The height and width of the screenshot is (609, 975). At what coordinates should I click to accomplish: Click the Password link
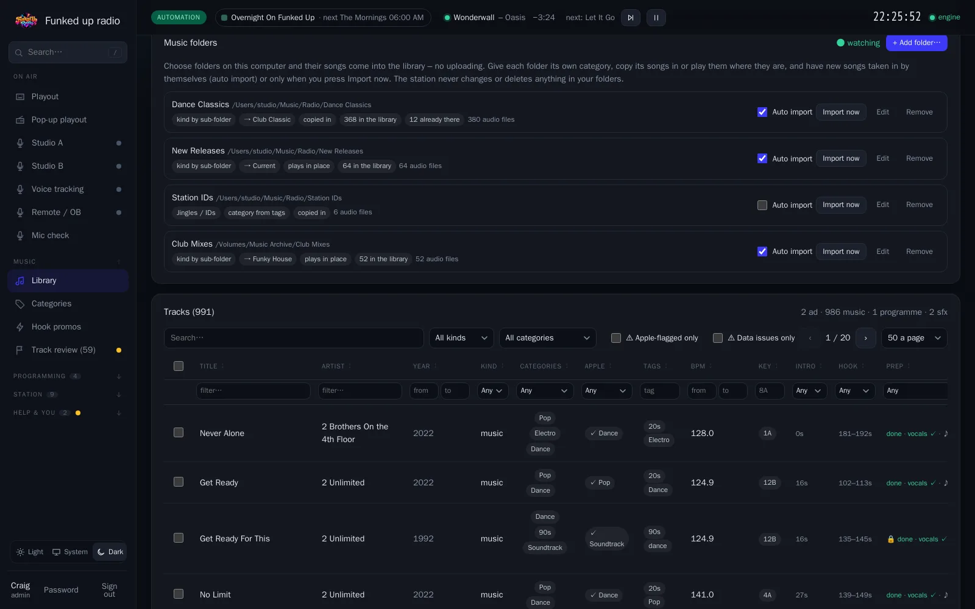(x=61, y=590)
